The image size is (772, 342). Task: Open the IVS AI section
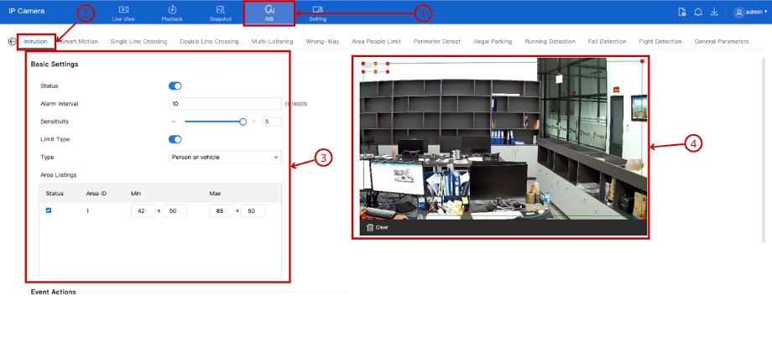[x=269, y=13]
